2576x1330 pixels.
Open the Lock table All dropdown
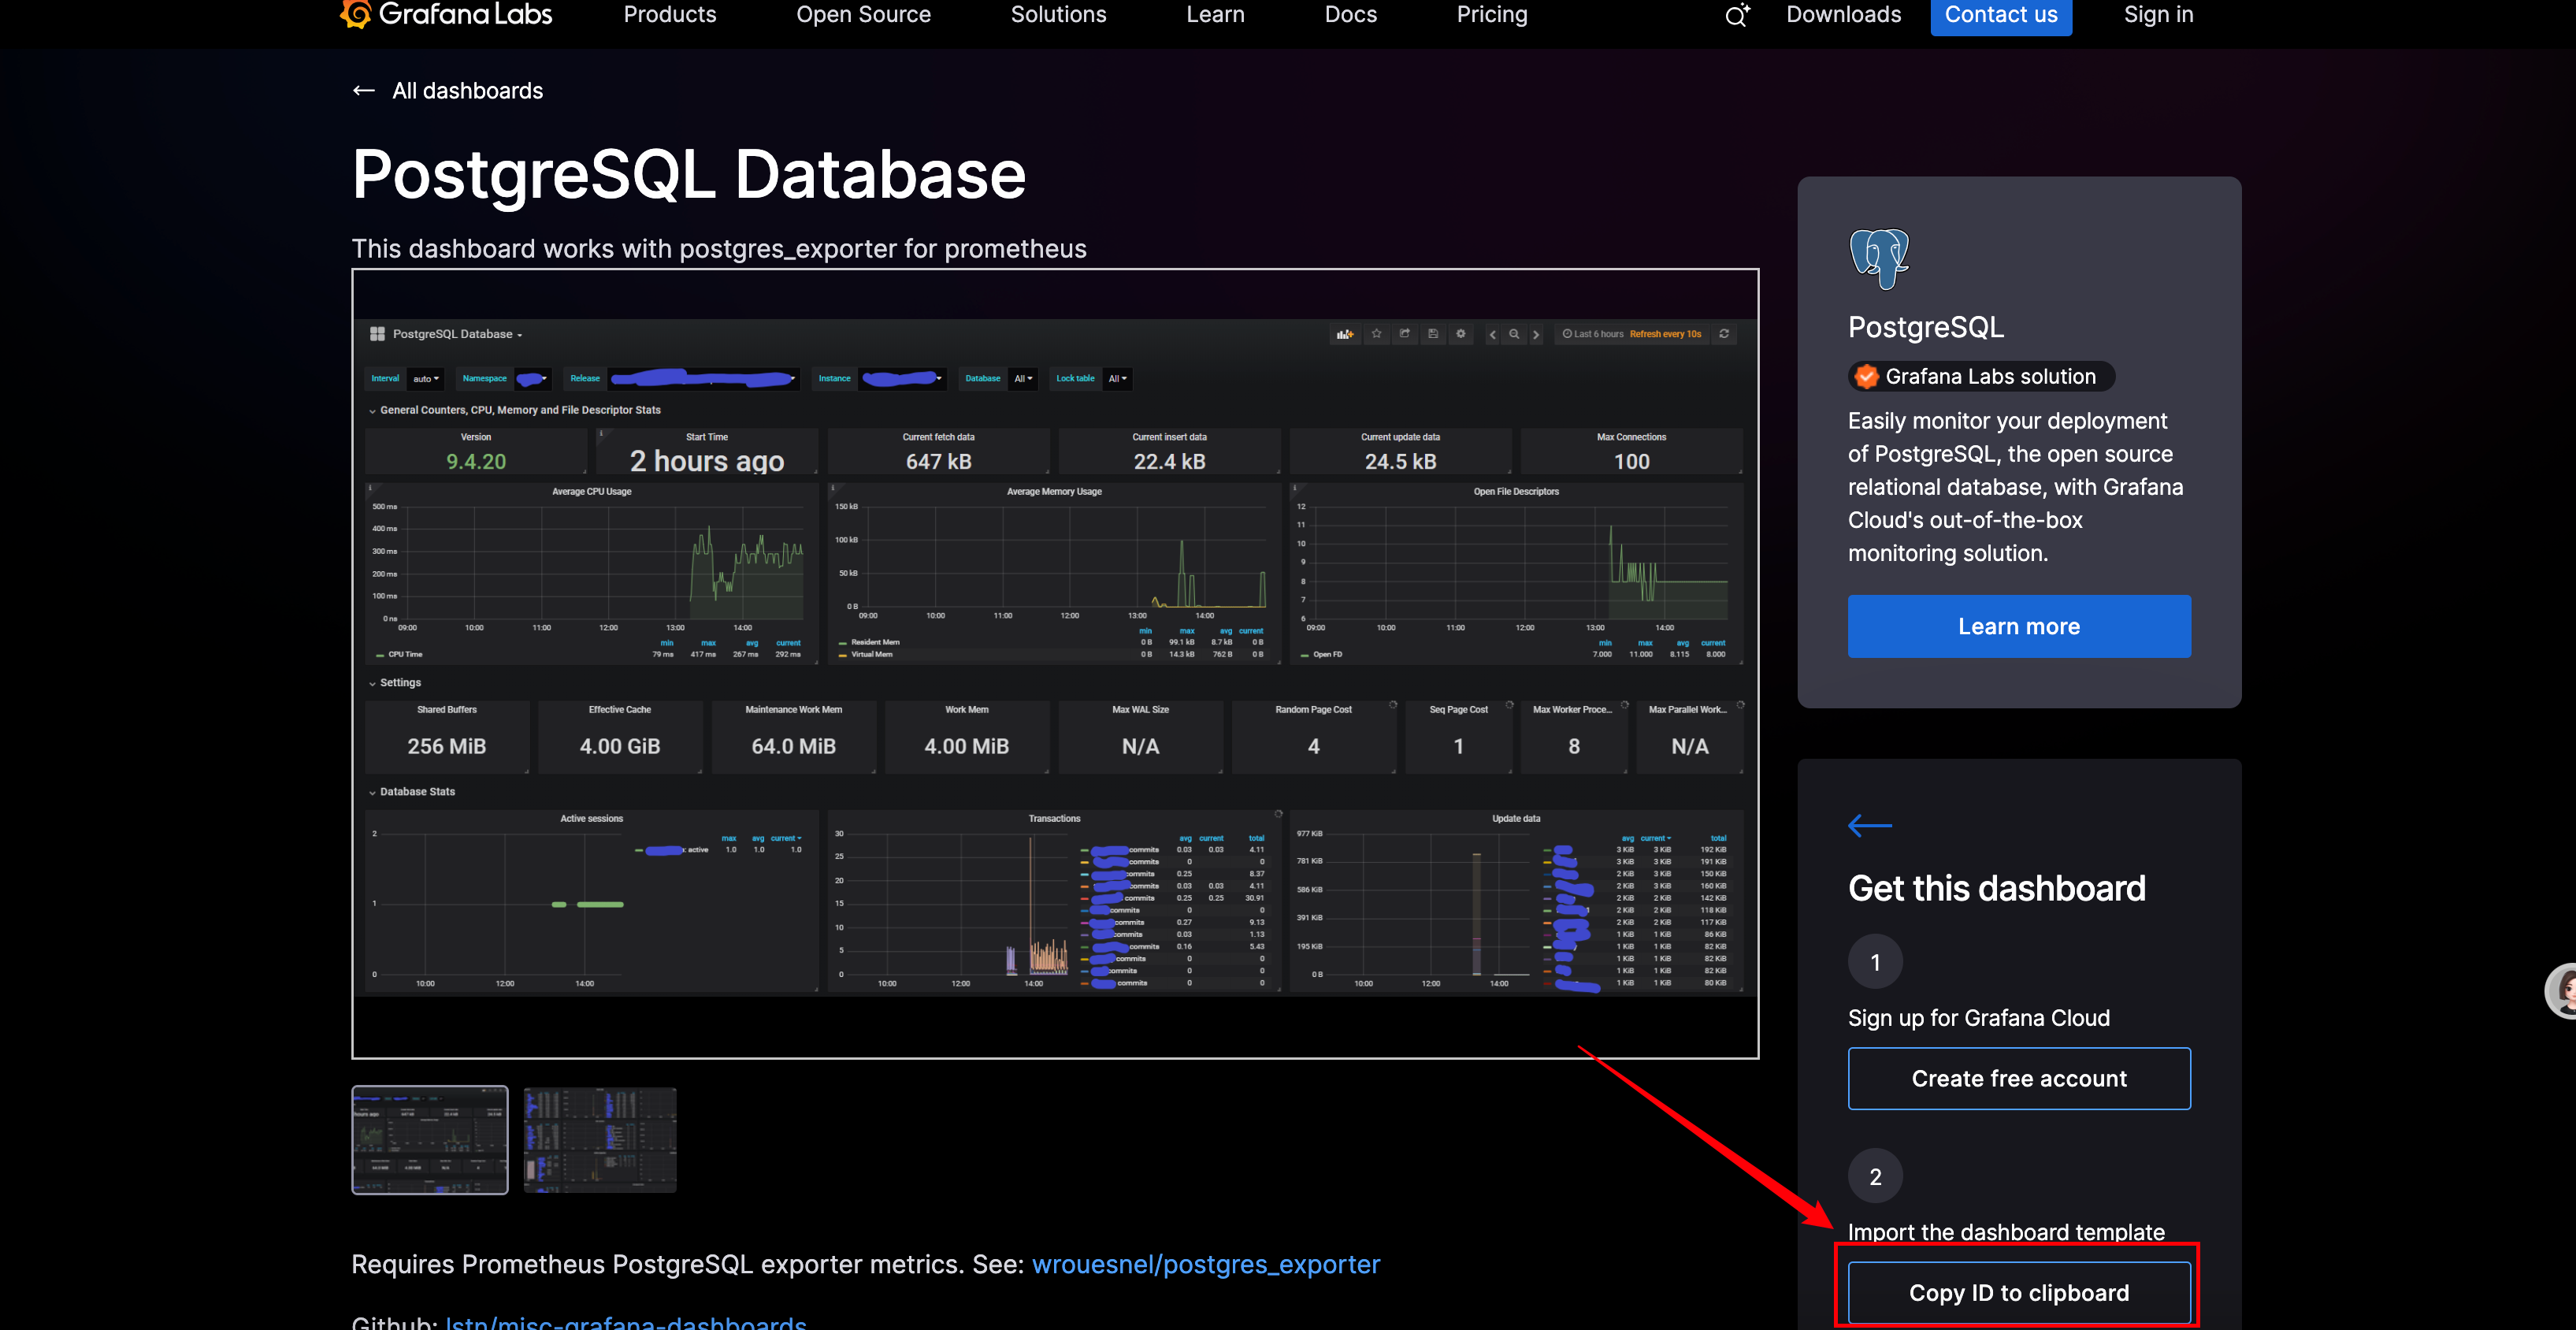point(1117,379)
